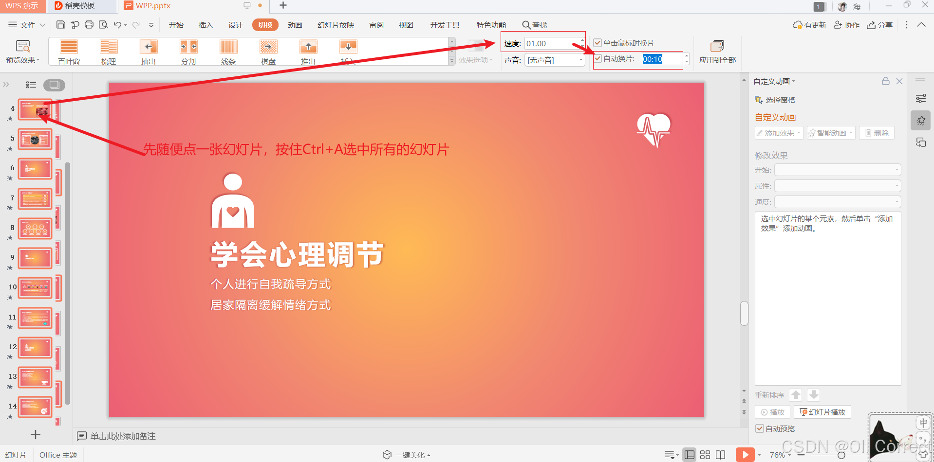This screenshot has width=934, height=462.
Task: Switch to normal view in status bar
Action: [689, 455]
